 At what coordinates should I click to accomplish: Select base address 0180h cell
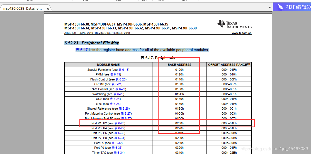coord(179,104)
